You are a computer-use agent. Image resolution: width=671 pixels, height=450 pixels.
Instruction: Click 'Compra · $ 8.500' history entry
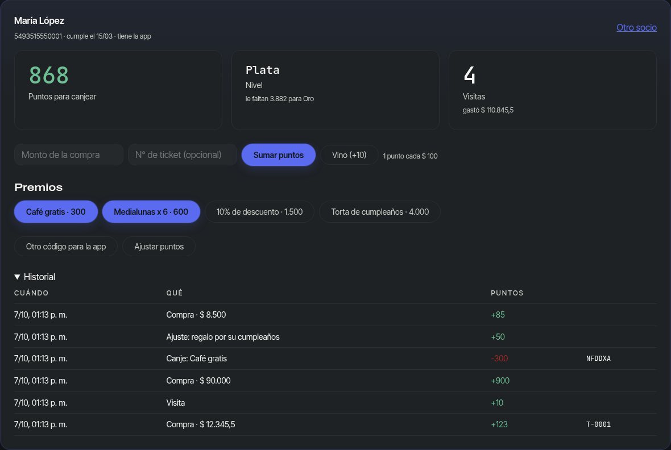click(196, 315)
